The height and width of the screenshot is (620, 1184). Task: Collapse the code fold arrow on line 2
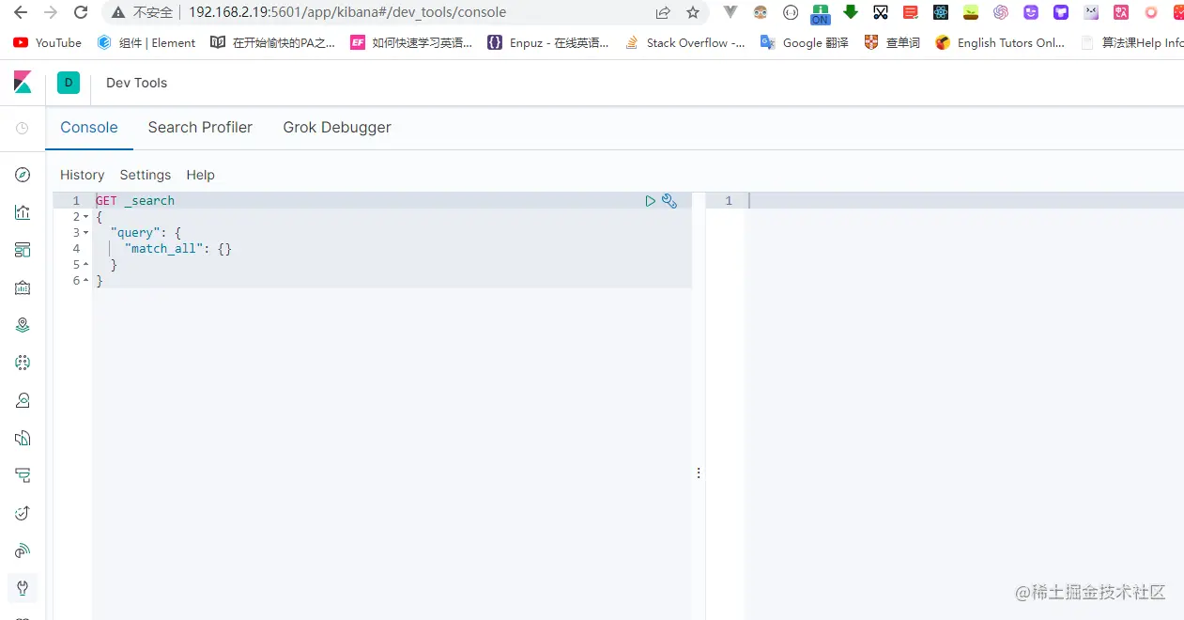85,217
